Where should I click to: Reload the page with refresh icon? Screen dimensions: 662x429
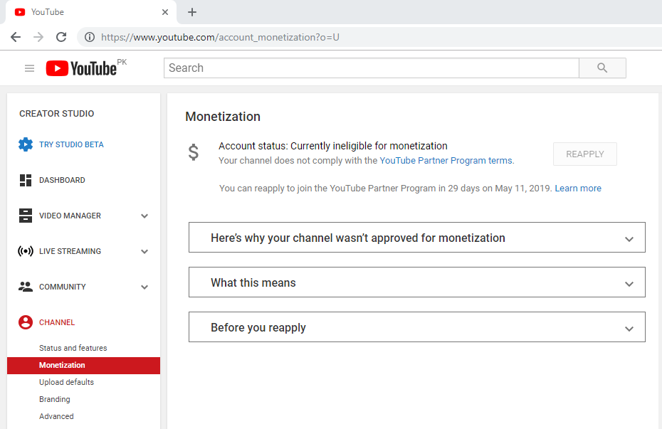click(61, 37)
